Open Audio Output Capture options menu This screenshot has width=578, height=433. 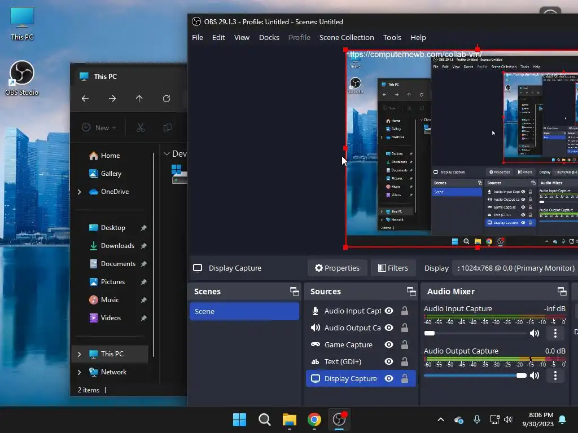(x=555, y=375)
